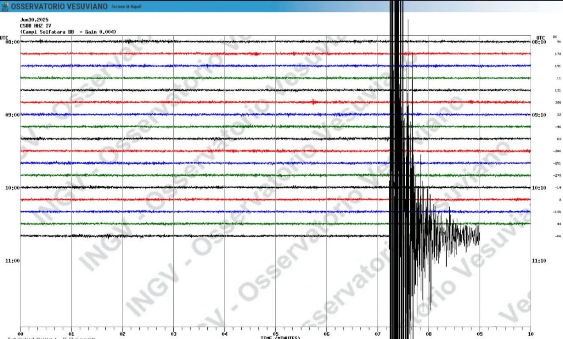
Task: Click the 09:00 time label on left axis
Action: 12,115
